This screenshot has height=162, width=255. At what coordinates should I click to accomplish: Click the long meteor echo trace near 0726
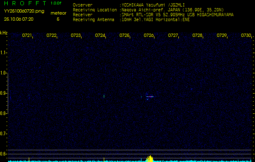pyautogui.click(x=150, y=97)
